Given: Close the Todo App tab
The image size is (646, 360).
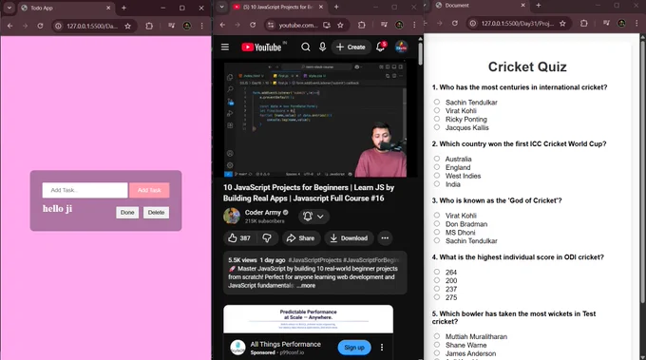Looking at the screenshot, I should point(108,8).
